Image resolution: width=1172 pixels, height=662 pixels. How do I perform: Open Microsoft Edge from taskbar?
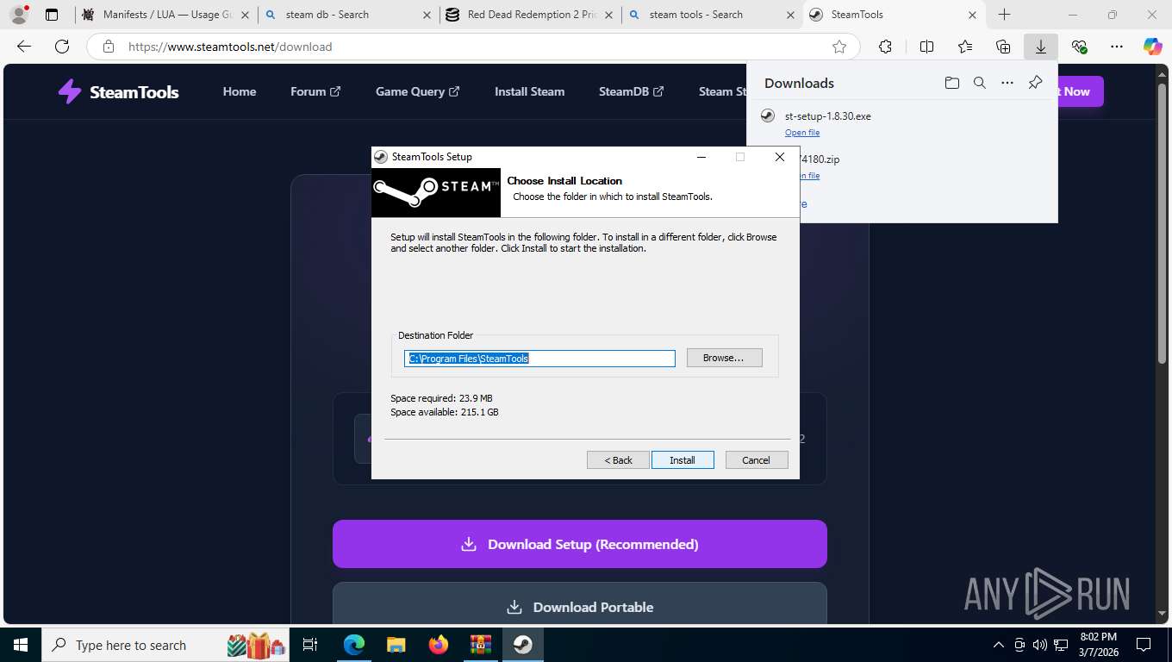point(354,645)
